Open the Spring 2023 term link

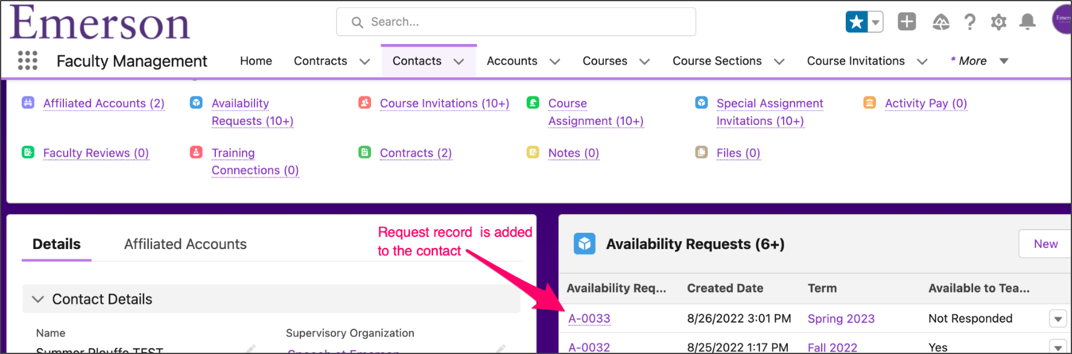[x=841, y=318]
